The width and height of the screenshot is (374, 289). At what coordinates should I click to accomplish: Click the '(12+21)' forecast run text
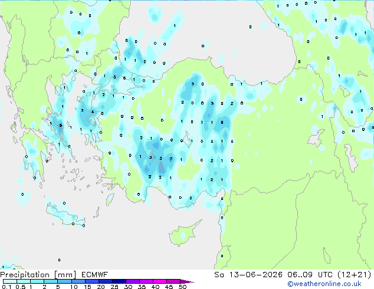355,275
